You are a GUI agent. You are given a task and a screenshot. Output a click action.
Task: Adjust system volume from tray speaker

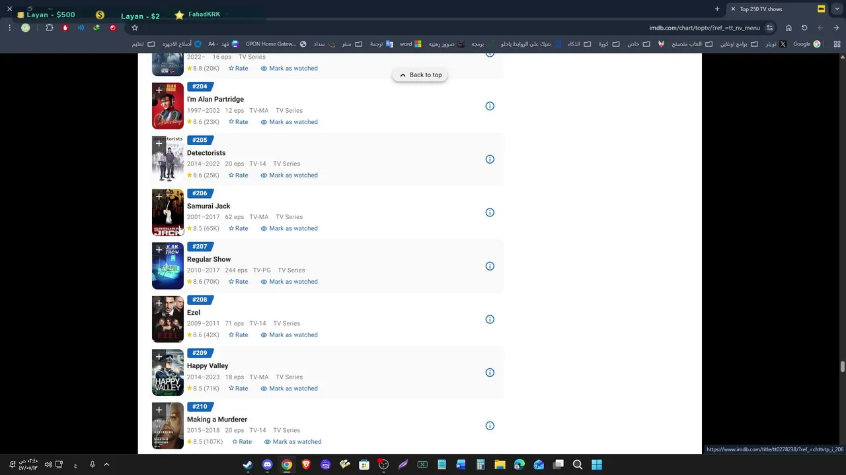48,464
